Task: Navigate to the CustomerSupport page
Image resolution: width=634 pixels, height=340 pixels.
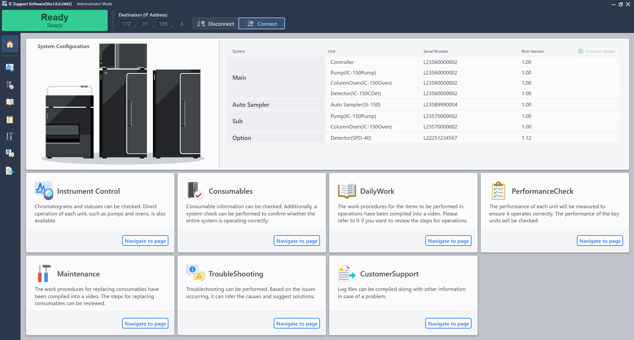Action: [448, 323]
